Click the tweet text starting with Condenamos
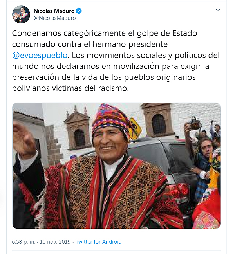The width and height of the screenshot is (235, 254). (x=116, y=61)
